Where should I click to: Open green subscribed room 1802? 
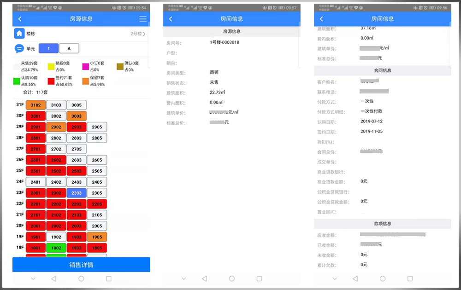(56, 248)
